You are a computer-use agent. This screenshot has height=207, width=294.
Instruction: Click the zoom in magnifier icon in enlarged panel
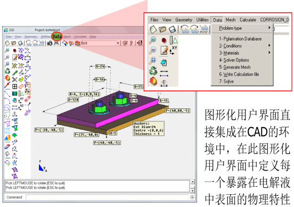point(153,40)
